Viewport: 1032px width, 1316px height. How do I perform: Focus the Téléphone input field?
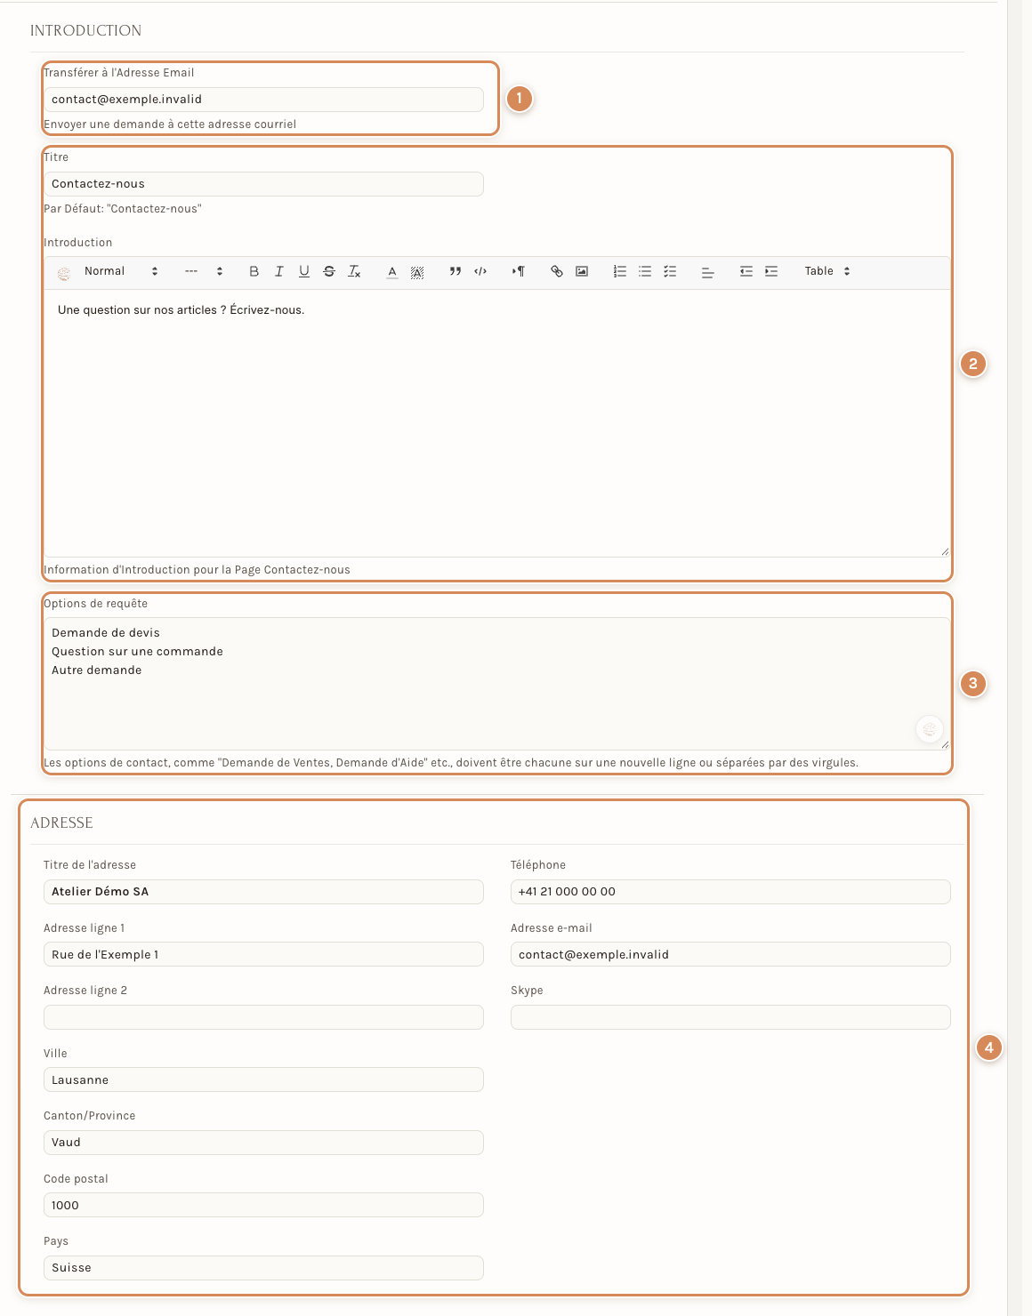tap(730, 892)
